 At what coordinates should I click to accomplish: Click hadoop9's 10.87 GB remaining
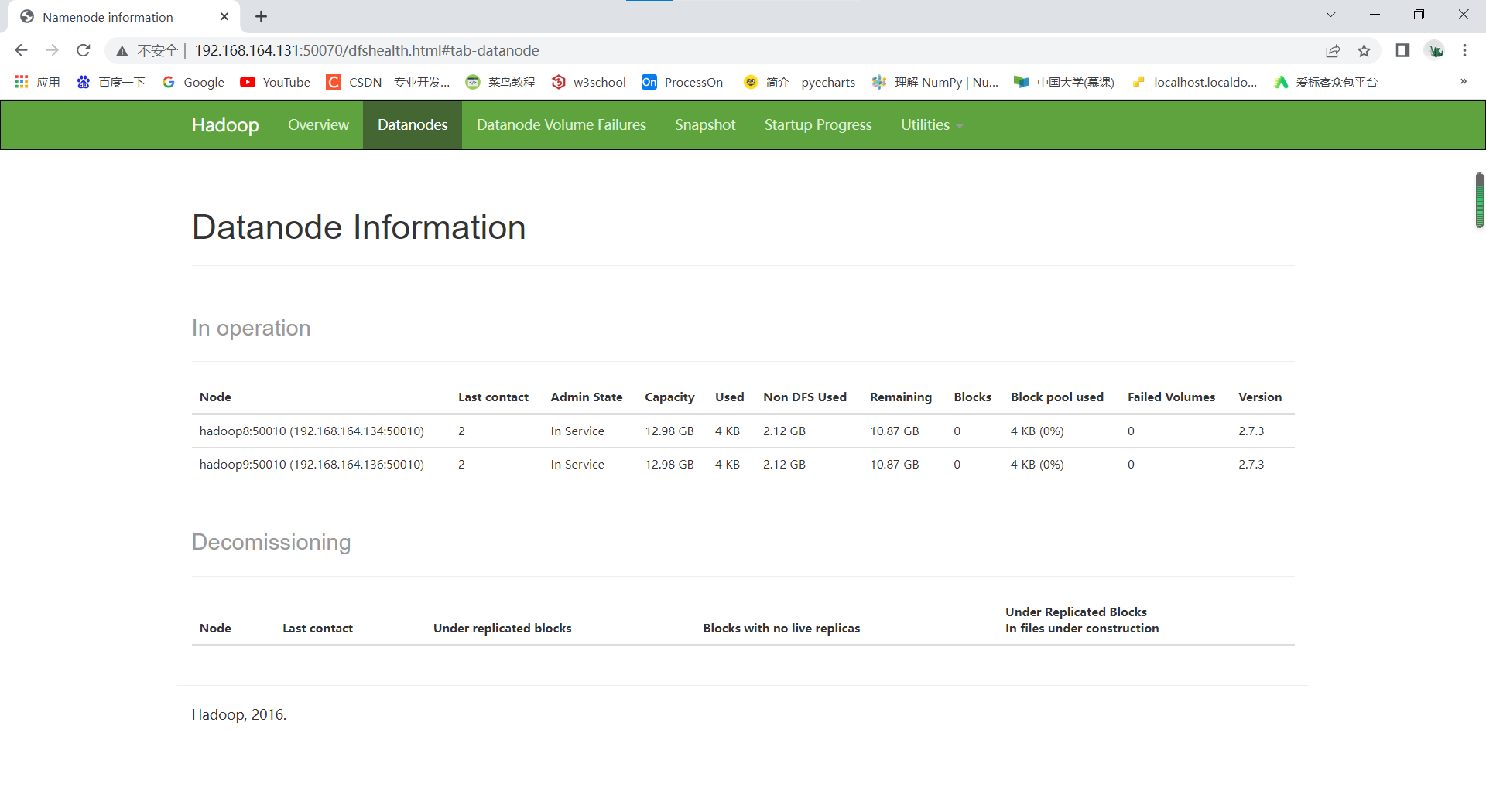click(x=895, y=464)
